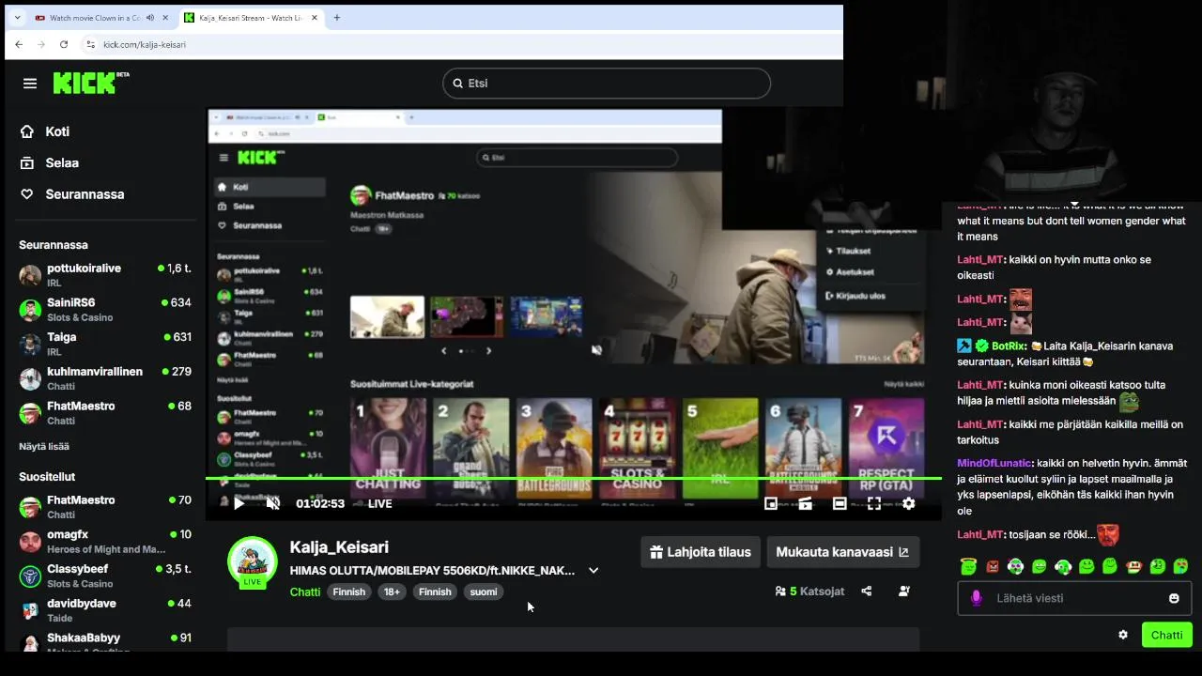The width and height of the screenshot is (1202, 676).
Task: Click the kick.com/kalja-keisari address bar
Action: coord(460,44)
